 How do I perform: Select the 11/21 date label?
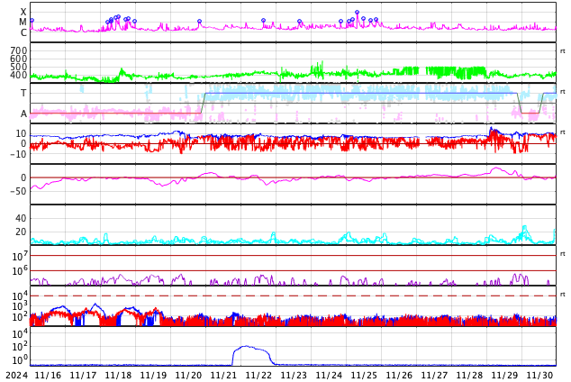(x=223, y=375)
